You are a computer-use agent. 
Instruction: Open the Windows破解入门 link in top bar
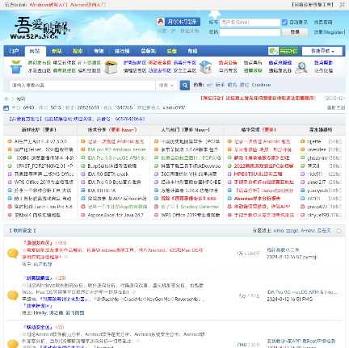pyautogui.click(x=48, y=5)
